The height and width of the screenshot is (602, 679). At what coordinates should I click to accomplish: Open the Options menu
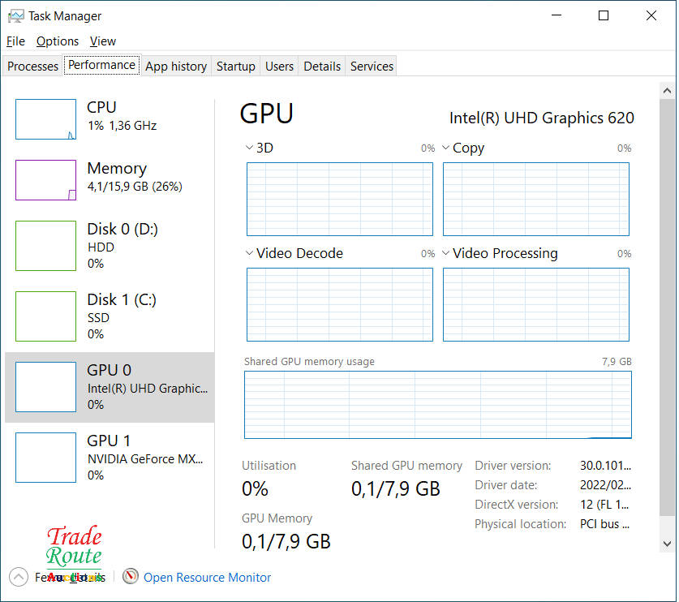pos(58,41)
